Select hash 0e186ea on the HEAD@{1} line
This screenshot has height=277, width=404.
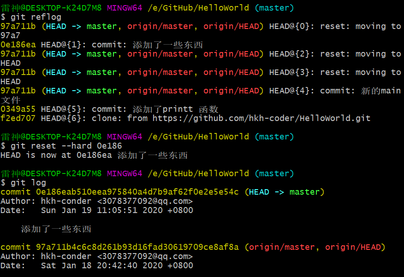pos(18,45)
